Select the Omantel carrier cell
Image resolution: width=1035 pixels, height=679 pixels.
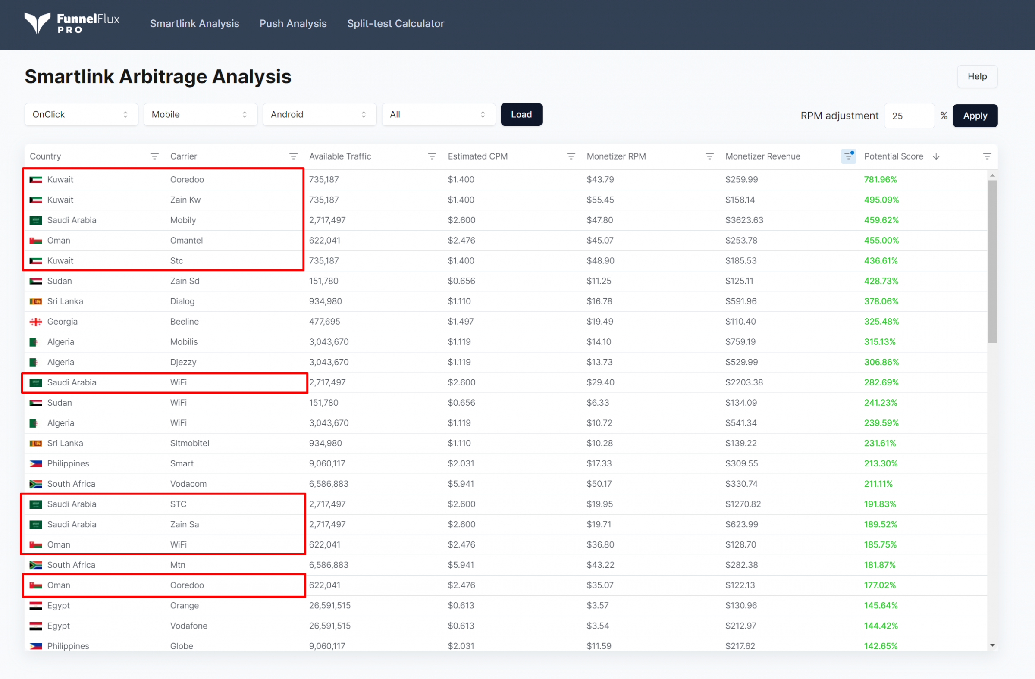(x=186, y=241)
